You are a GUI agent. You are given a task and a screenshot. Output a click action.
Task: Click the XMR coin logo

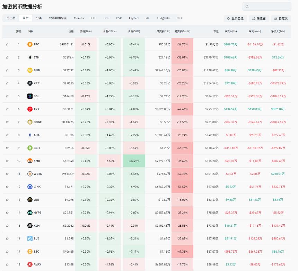[x=30, y=161]
